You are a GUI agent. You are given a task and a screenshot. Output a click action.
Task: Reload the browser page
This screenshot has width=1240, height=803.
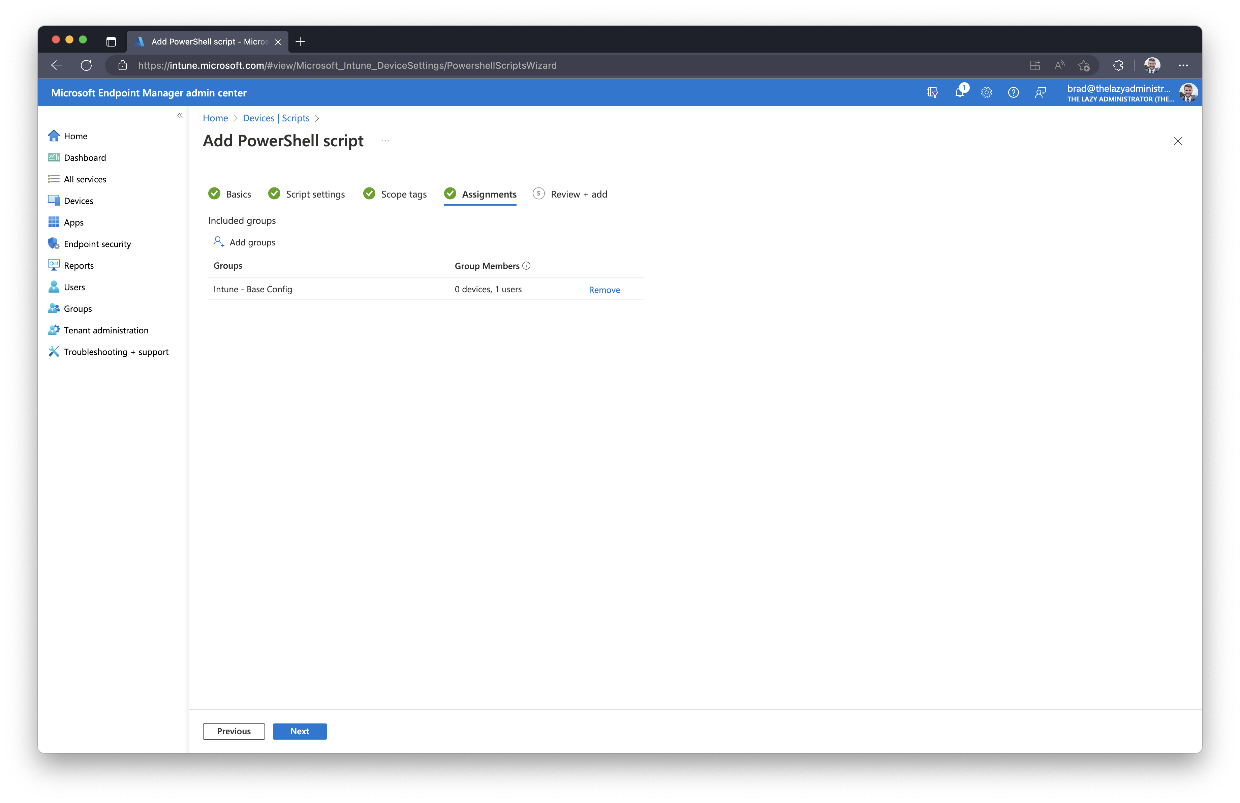click(x=87, y=65)
